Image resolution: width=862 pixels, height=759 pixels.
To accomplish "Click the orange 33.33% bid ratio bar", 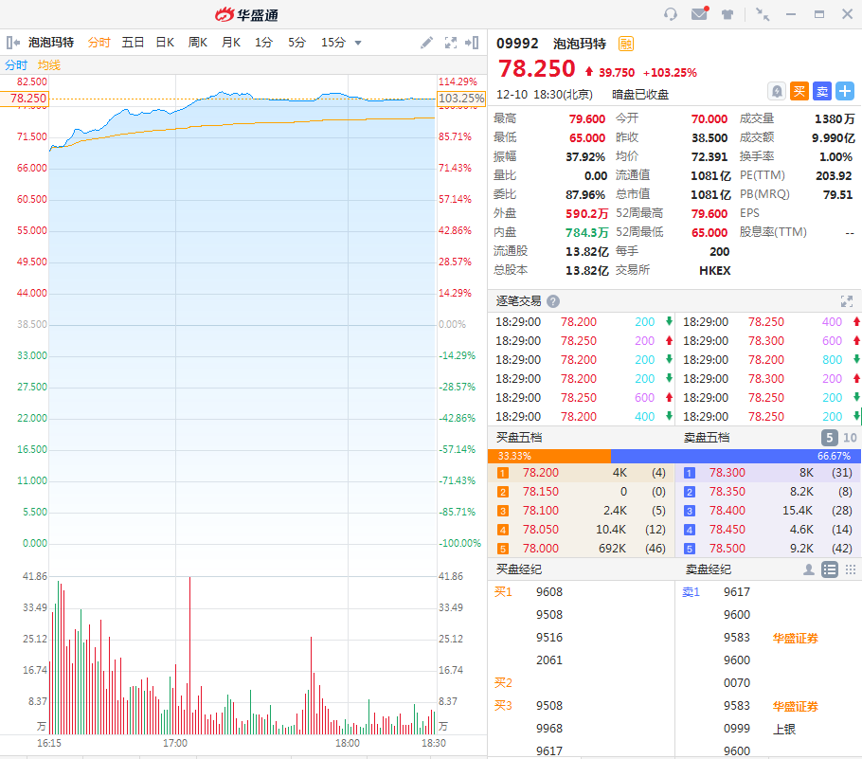I will pos(549,456).
